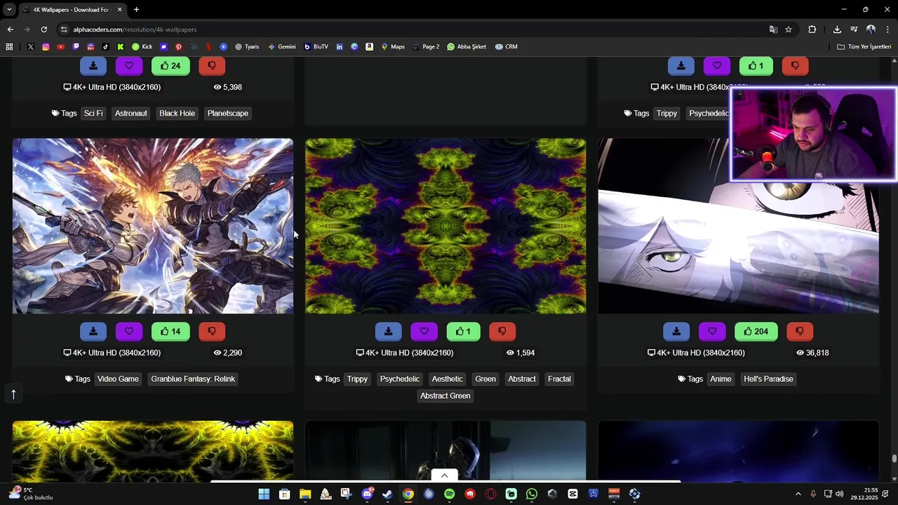Select the Abstract Green tag
This screenshot has height=505, width=898.
click(445, 396)
